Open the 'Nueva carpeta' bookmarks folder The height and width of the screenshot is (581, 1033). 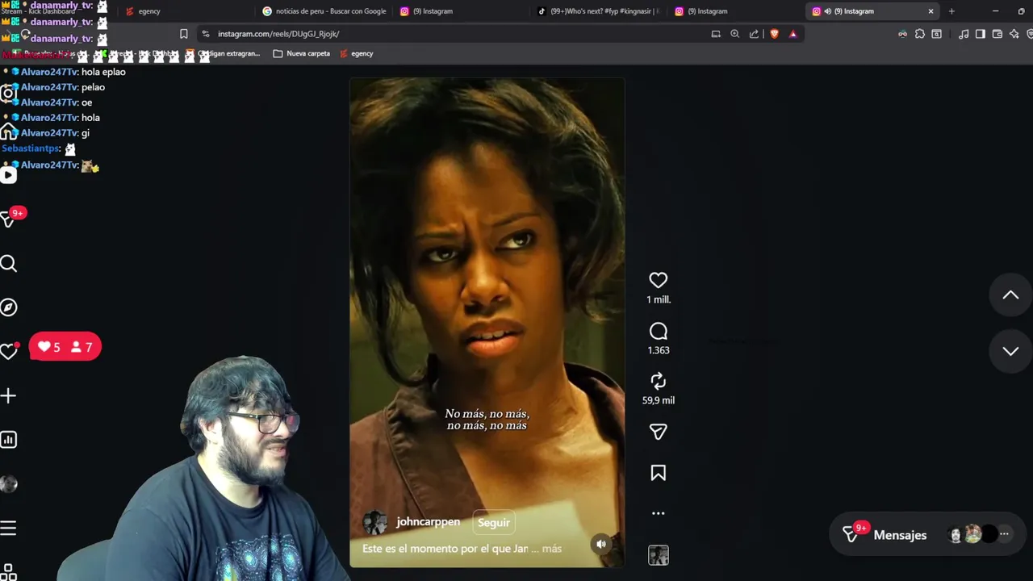pos(302,53)
